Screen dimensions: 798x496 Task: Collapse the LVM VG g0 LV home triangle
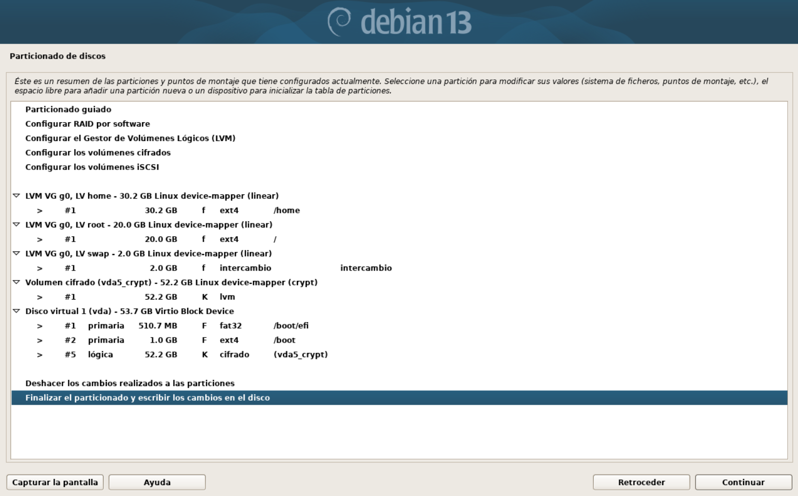16,196
